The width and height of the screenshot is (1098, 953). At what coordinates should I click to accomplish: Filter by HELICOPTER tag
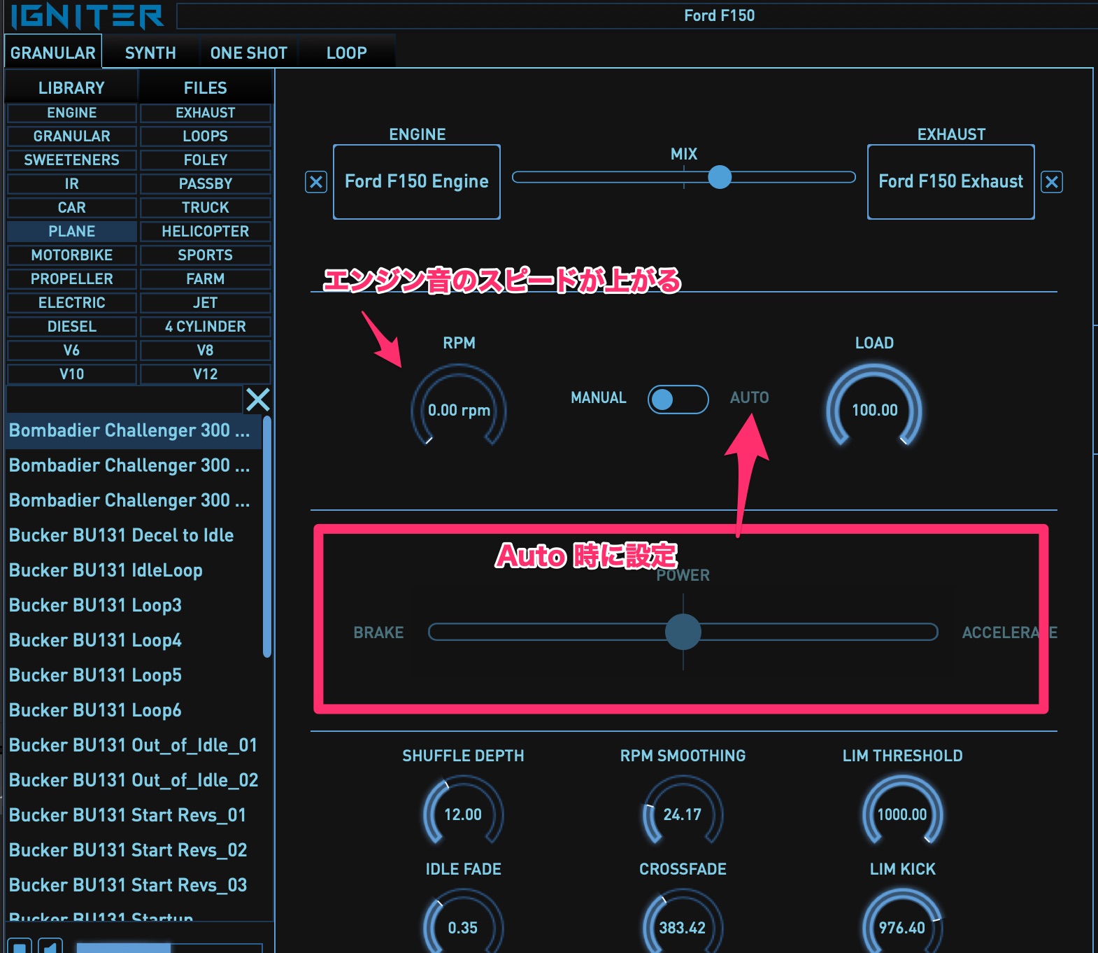click(x=206, y=232)
